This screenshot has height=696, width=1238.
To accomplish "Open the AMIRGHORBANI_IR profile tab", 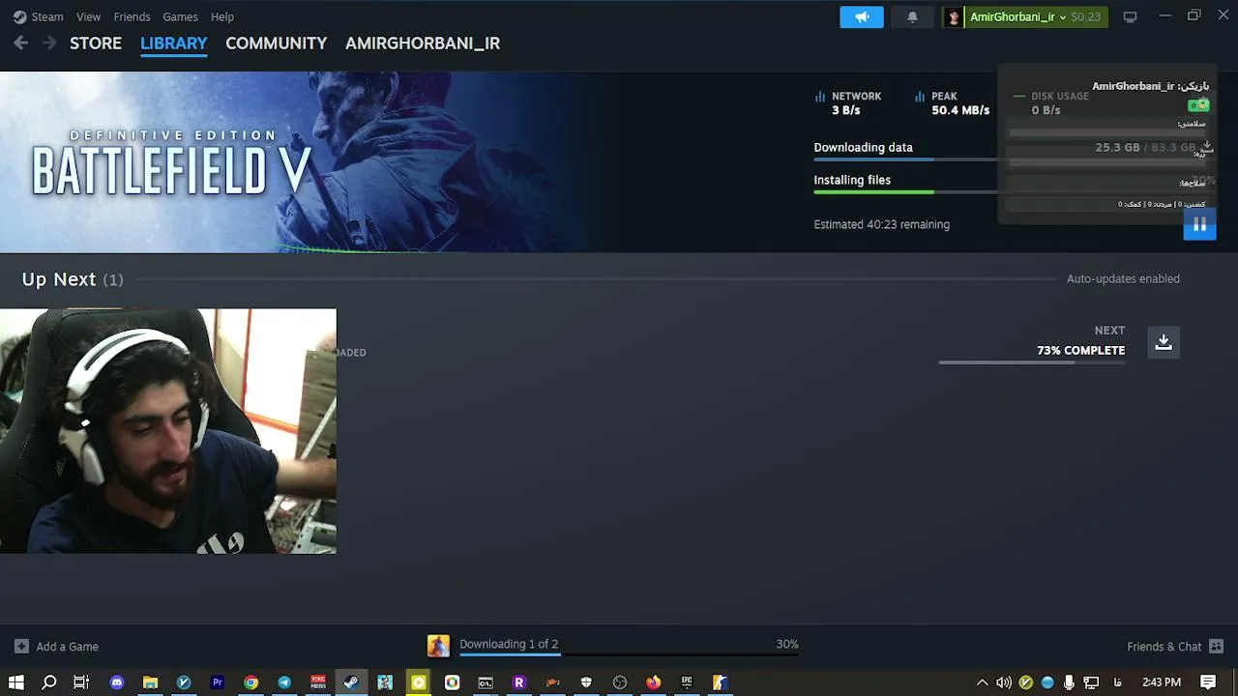I will tap(423, 43).
